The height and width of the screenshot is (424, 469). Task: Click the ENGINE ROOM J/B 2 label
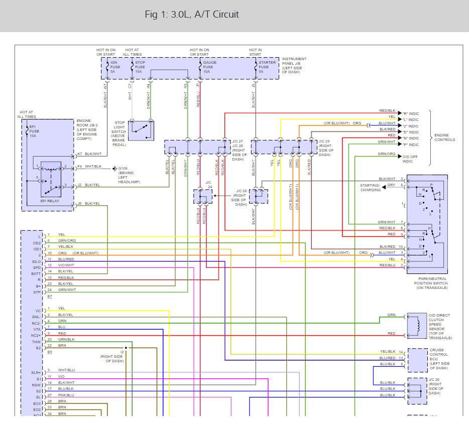87,129
